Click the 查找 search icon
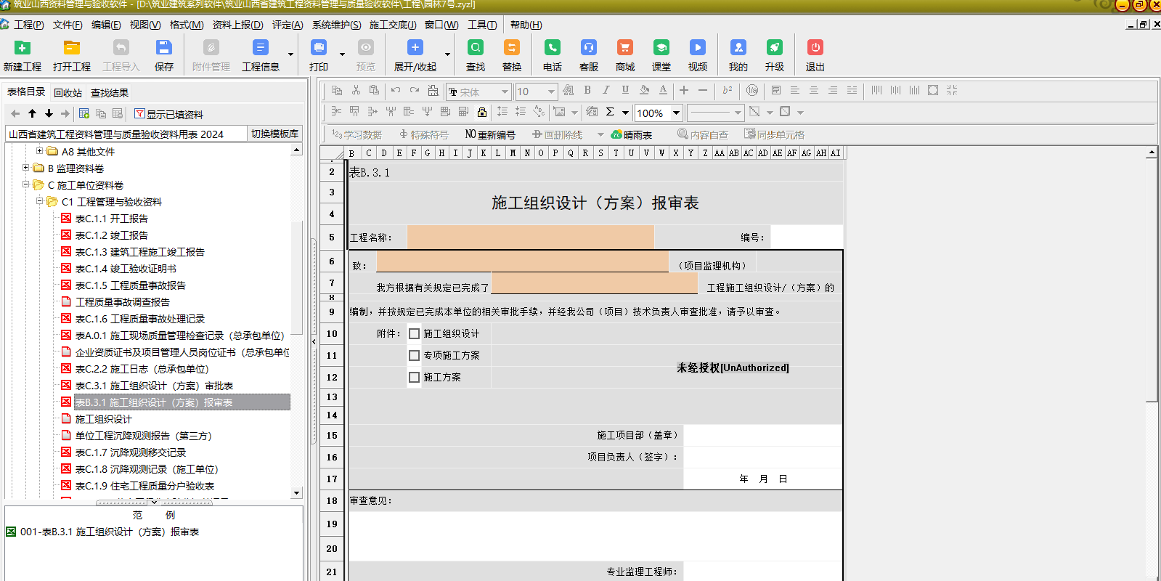 pyautogui.click(x=476, y=49)
